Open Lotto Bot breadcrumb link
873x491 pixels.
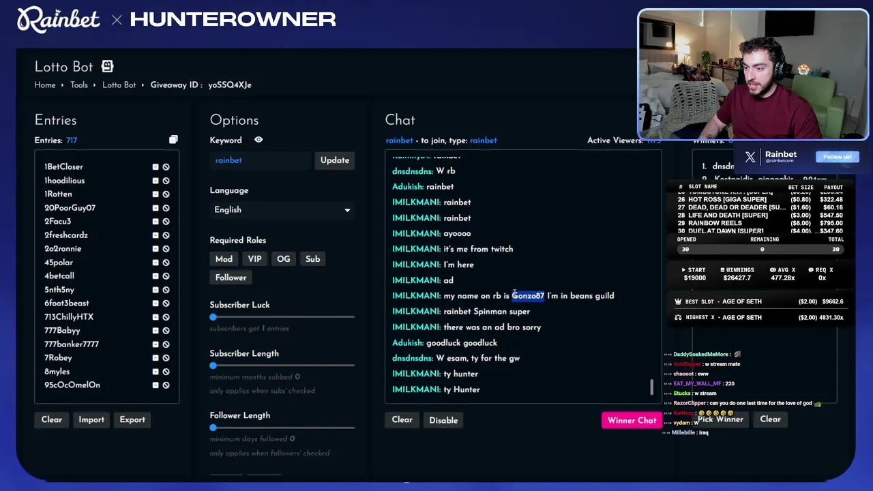click(119, 85)
